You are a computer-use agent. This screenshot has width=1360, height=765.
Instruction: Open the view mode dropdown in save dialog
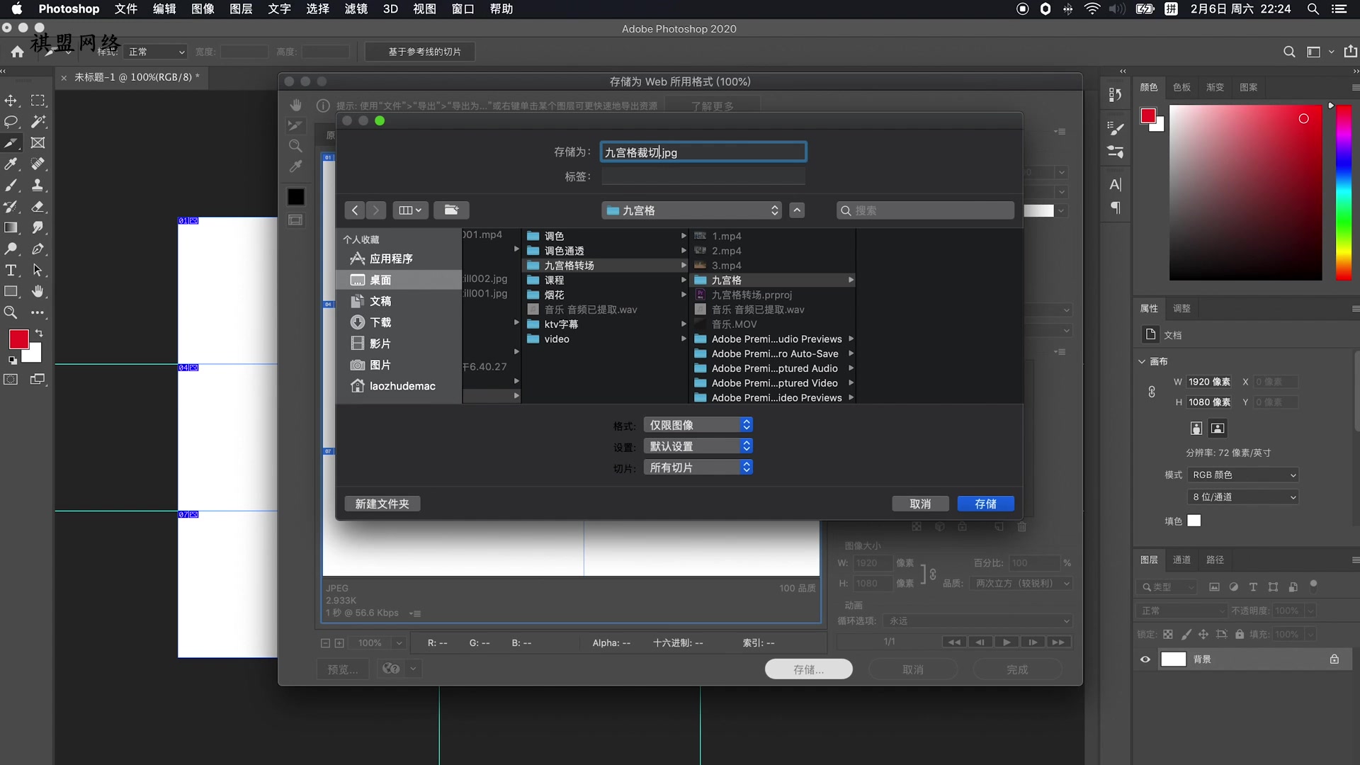click(x=410, y=210)
